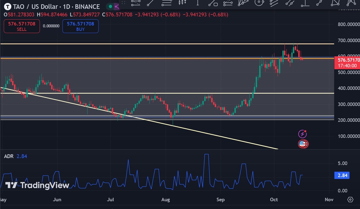
Task: Open chart settings via the hexagon gear icon
Action: point(350,200)
